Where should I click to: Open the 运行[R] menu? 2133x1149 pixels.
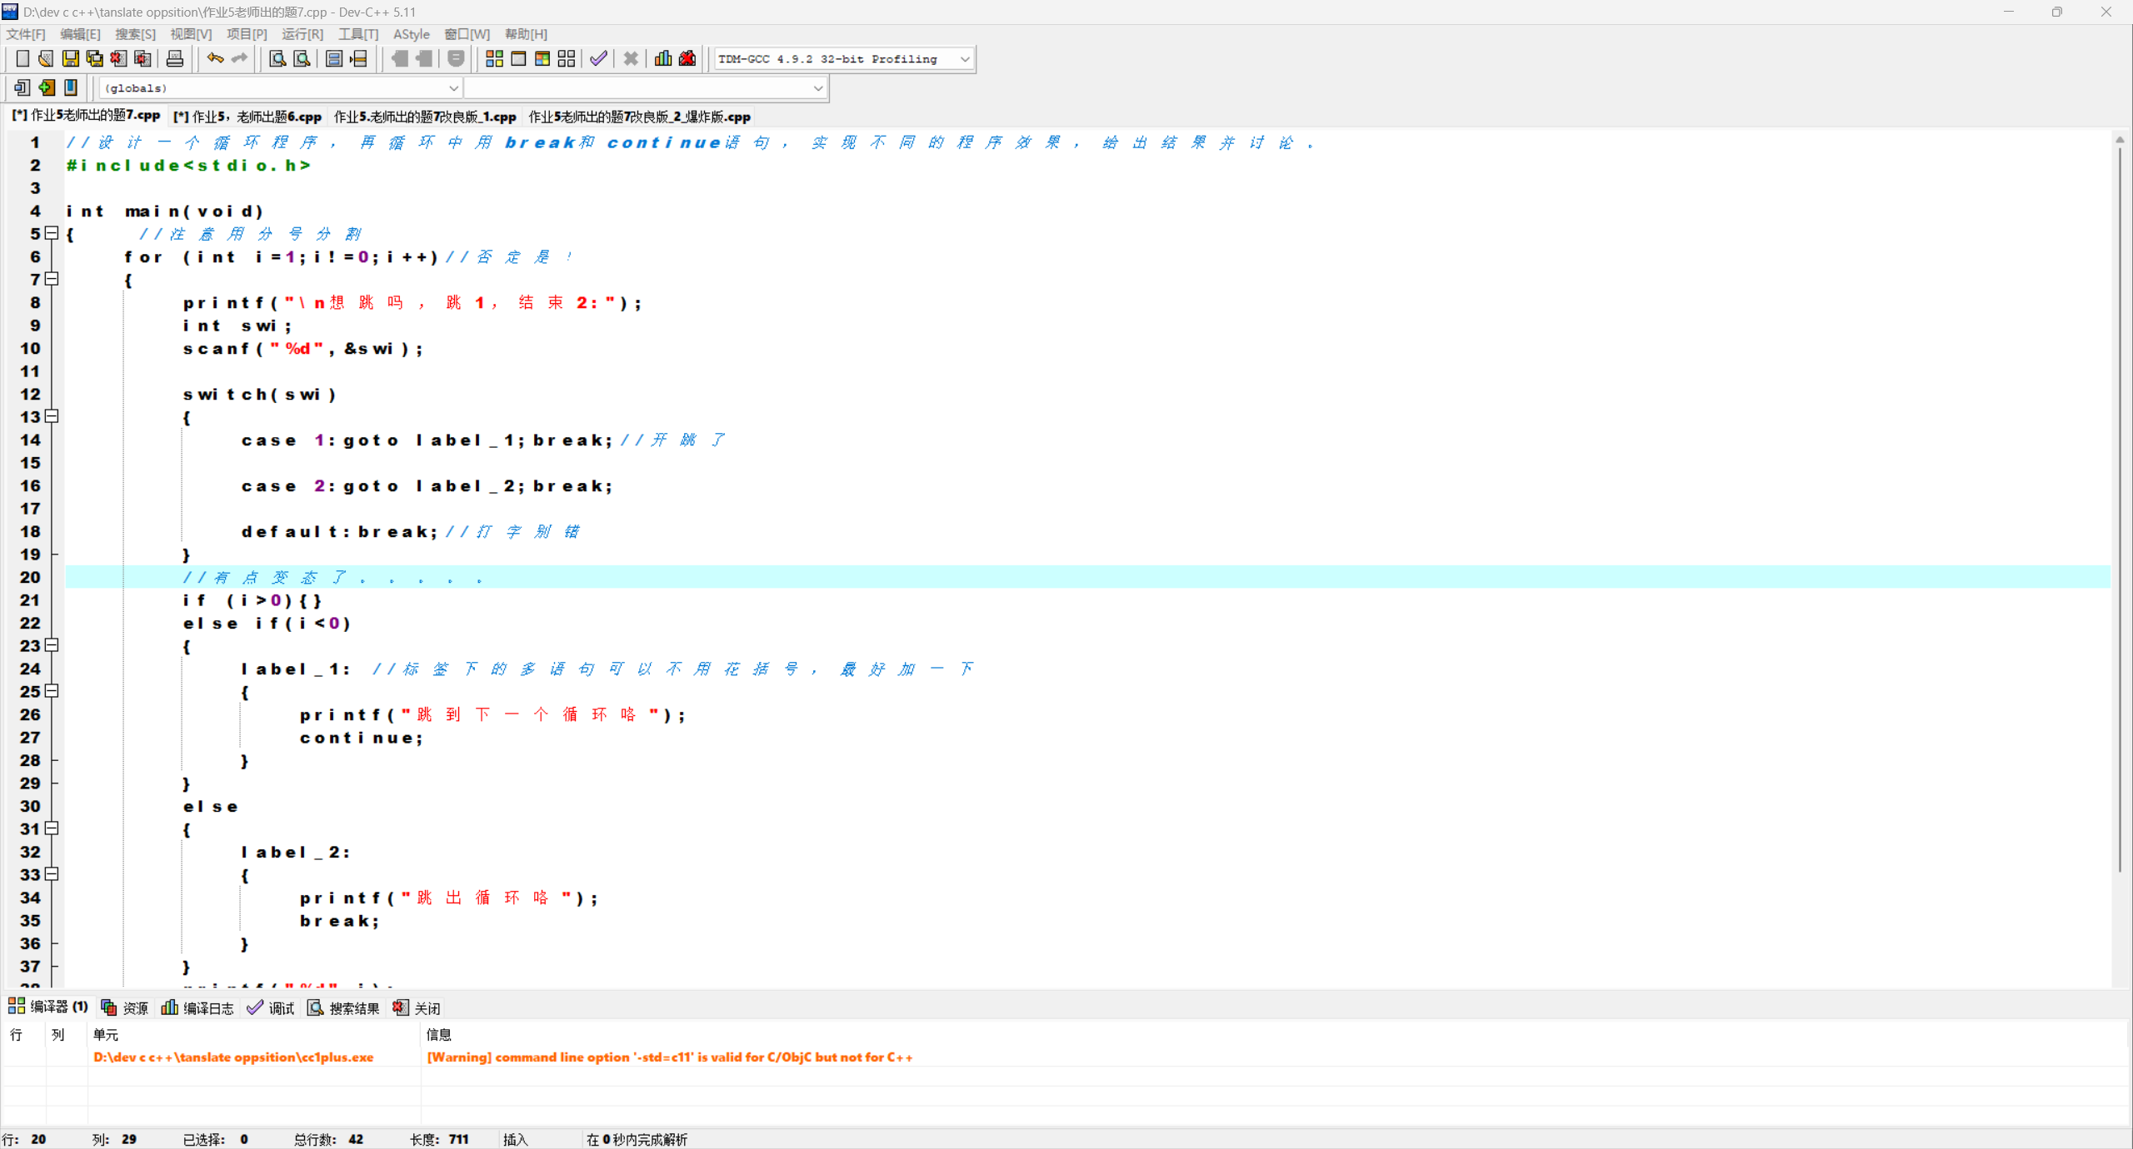pos(302,34)
